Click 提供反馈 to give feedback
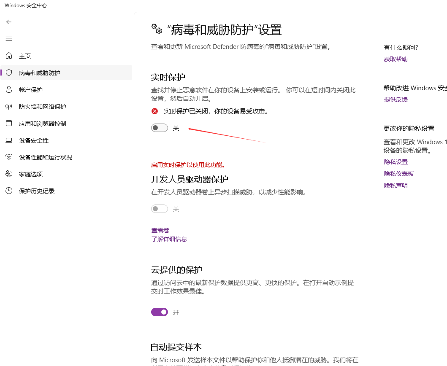 tap(396, 100)
